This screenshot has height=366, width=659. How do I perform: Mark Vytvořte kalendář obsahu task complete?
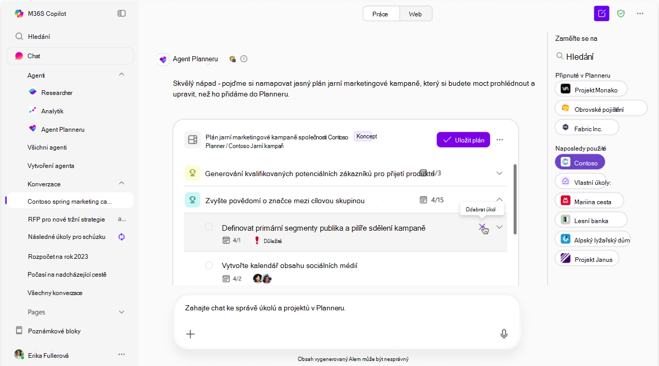pos(209,265)
